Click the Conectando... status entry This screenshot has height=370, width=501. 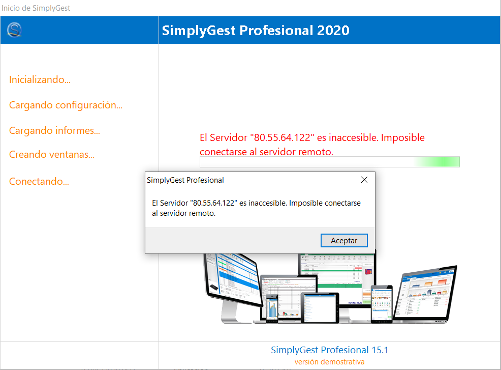39,181
